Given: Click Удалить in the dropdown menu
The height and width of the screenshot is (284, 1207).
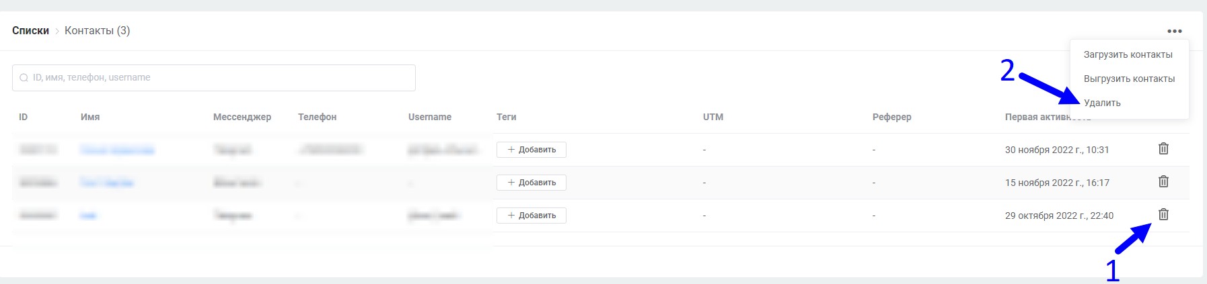Looking at the screenshot, I should tap(1102, 103).
